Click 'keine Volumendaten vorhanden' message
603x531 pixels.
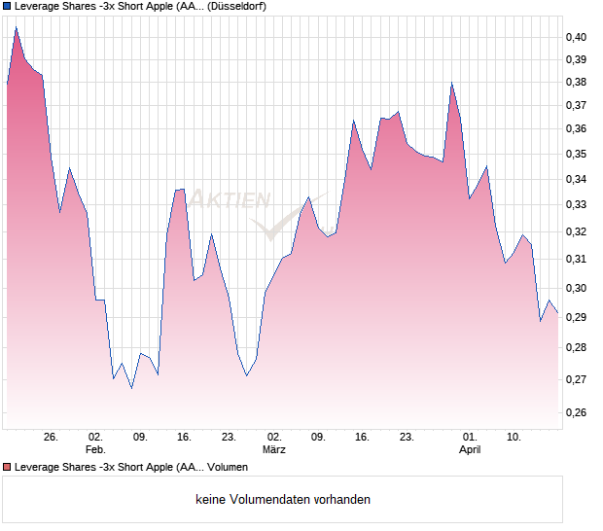point(283,500)
